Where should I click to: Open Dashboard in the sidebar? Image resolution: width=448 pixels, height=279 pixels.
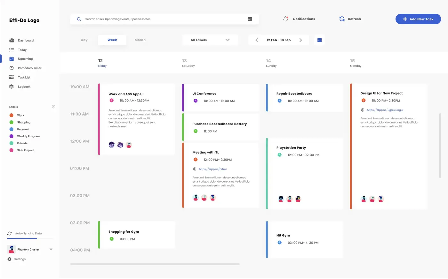(x=26, y=41)
